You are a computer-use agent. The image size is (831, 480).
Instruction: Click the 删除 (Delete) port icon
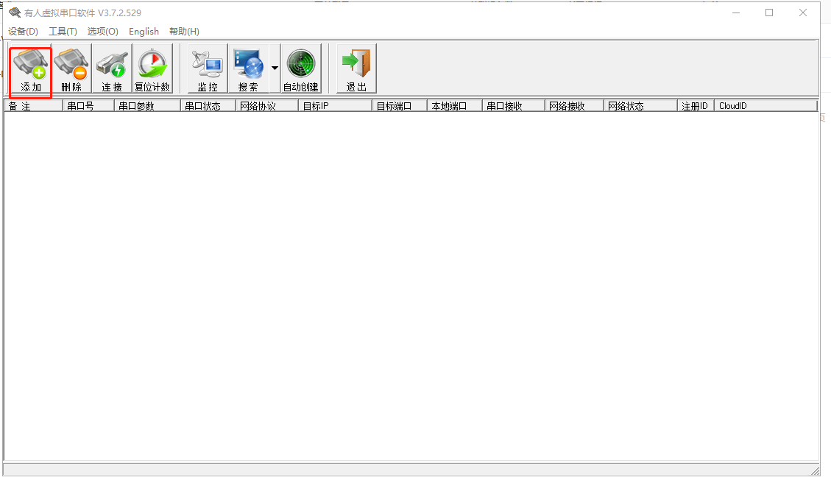point(71,69)
